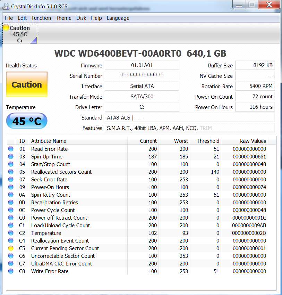
Task: Open the File menu
Action: [x=9, y=18]
